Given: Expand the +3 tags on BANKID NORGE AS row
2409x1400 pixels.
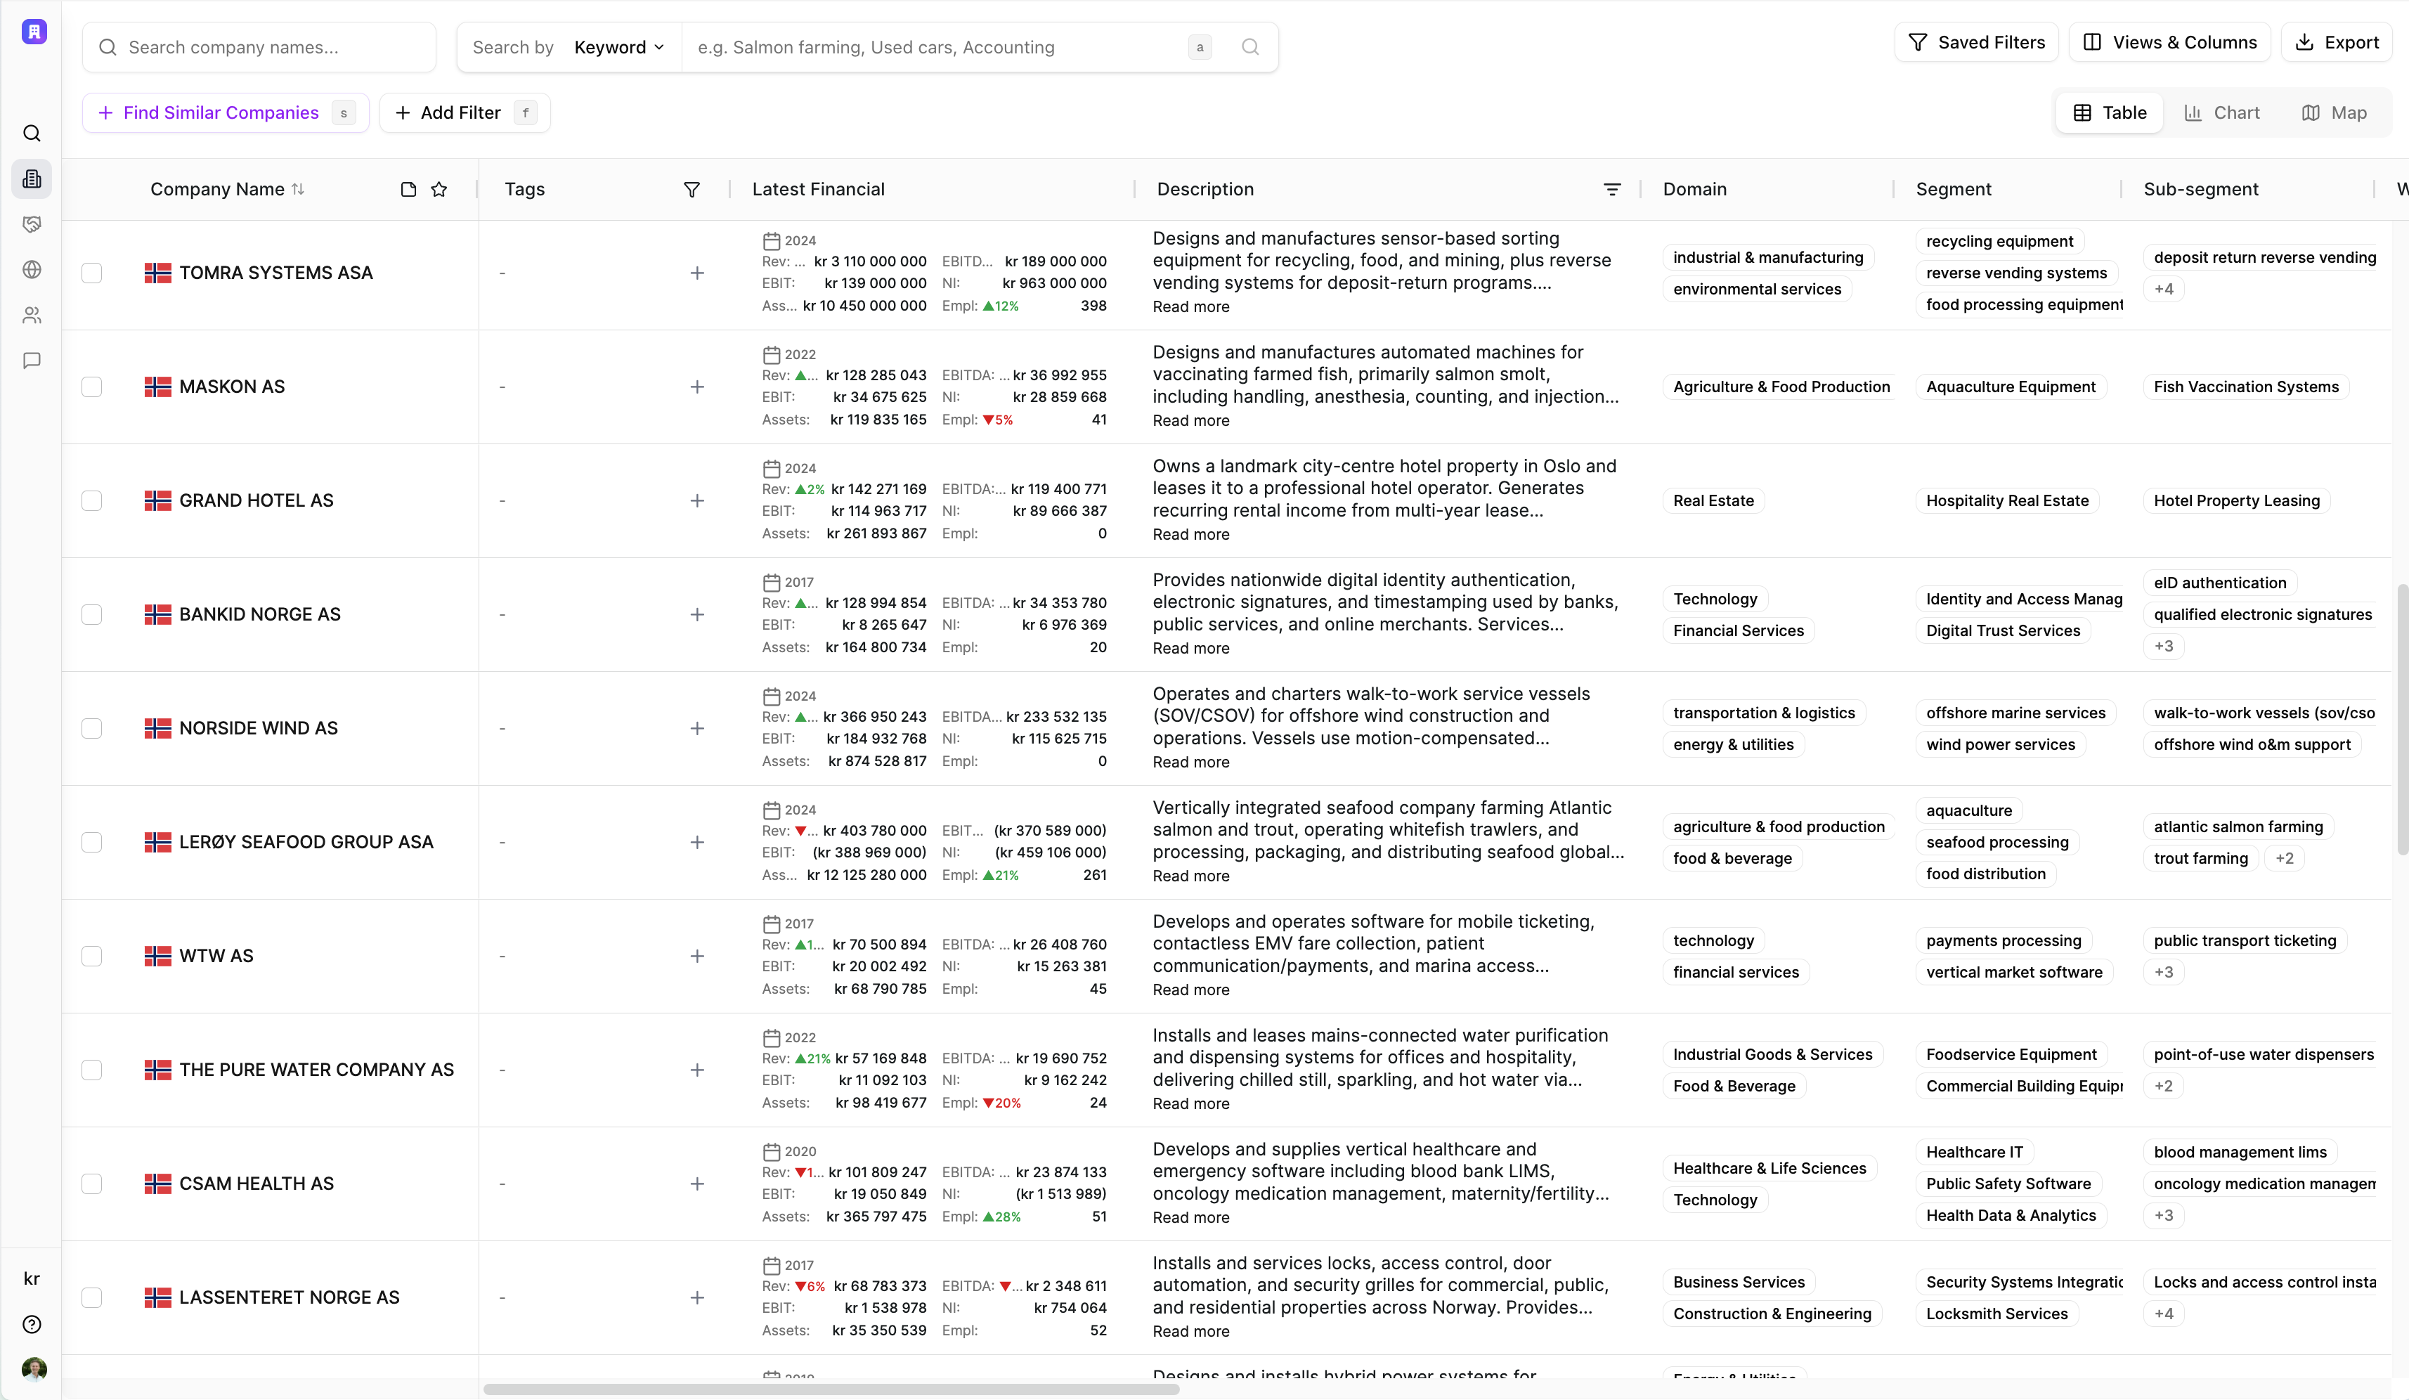Looking at the screenshot, I should coord(2164,645).
